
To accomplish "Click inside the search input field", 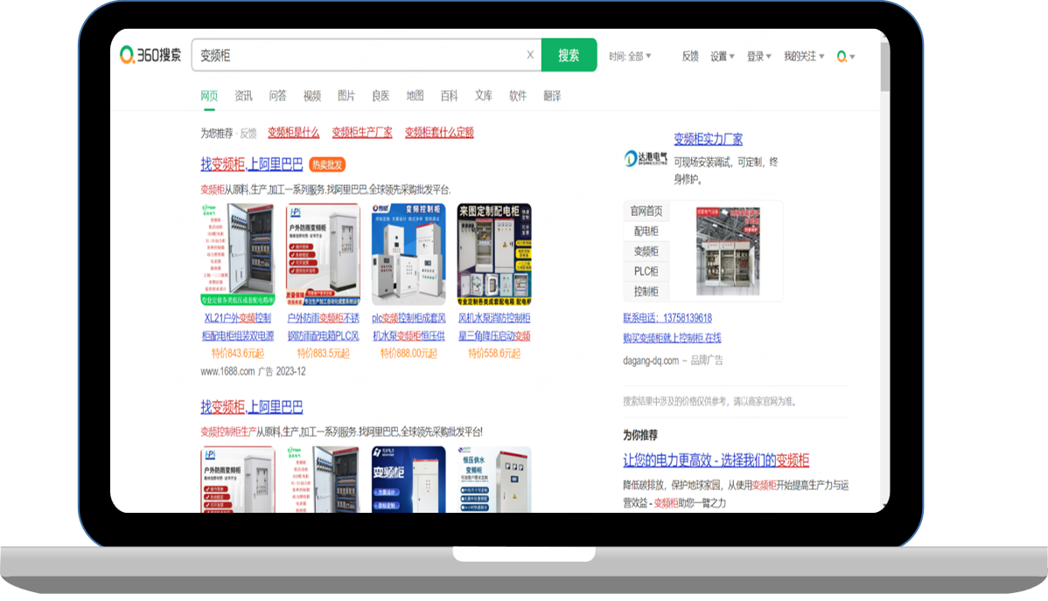I will coord(350,54).
